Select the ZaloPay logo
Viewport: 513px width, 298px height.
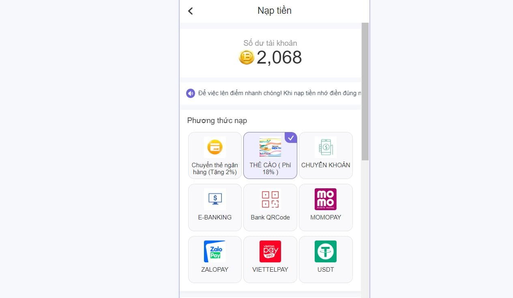[215, 251]
